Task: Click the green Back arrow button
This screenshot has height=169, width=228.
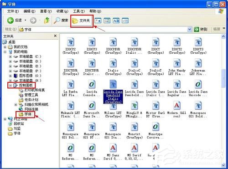Action: pyautogui.click(x=10, y=20)
